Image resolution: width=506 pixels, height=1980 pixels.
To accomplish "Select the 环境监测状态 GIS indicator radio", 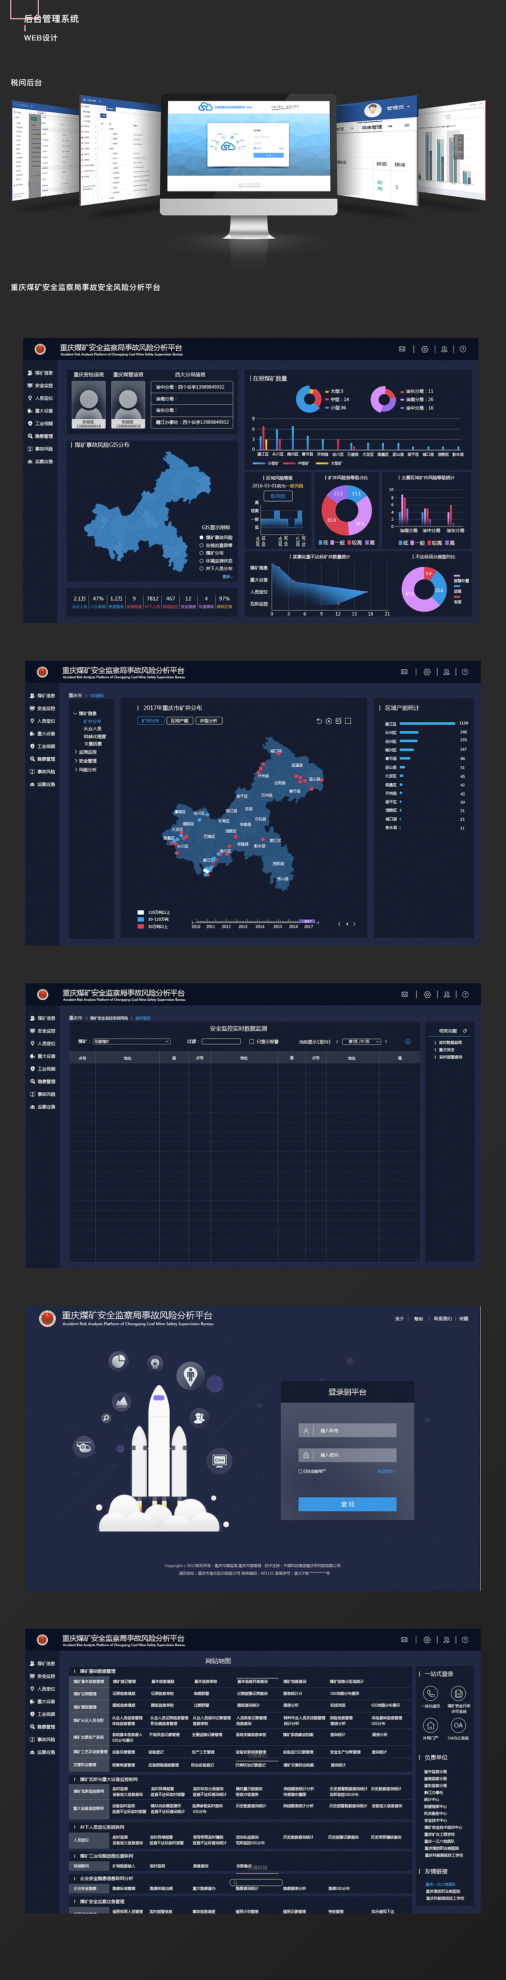I will tap(202, 560).
